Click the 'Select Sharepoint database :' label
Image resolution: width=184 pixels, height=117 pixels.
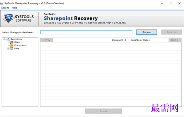[x=18, y=32]
